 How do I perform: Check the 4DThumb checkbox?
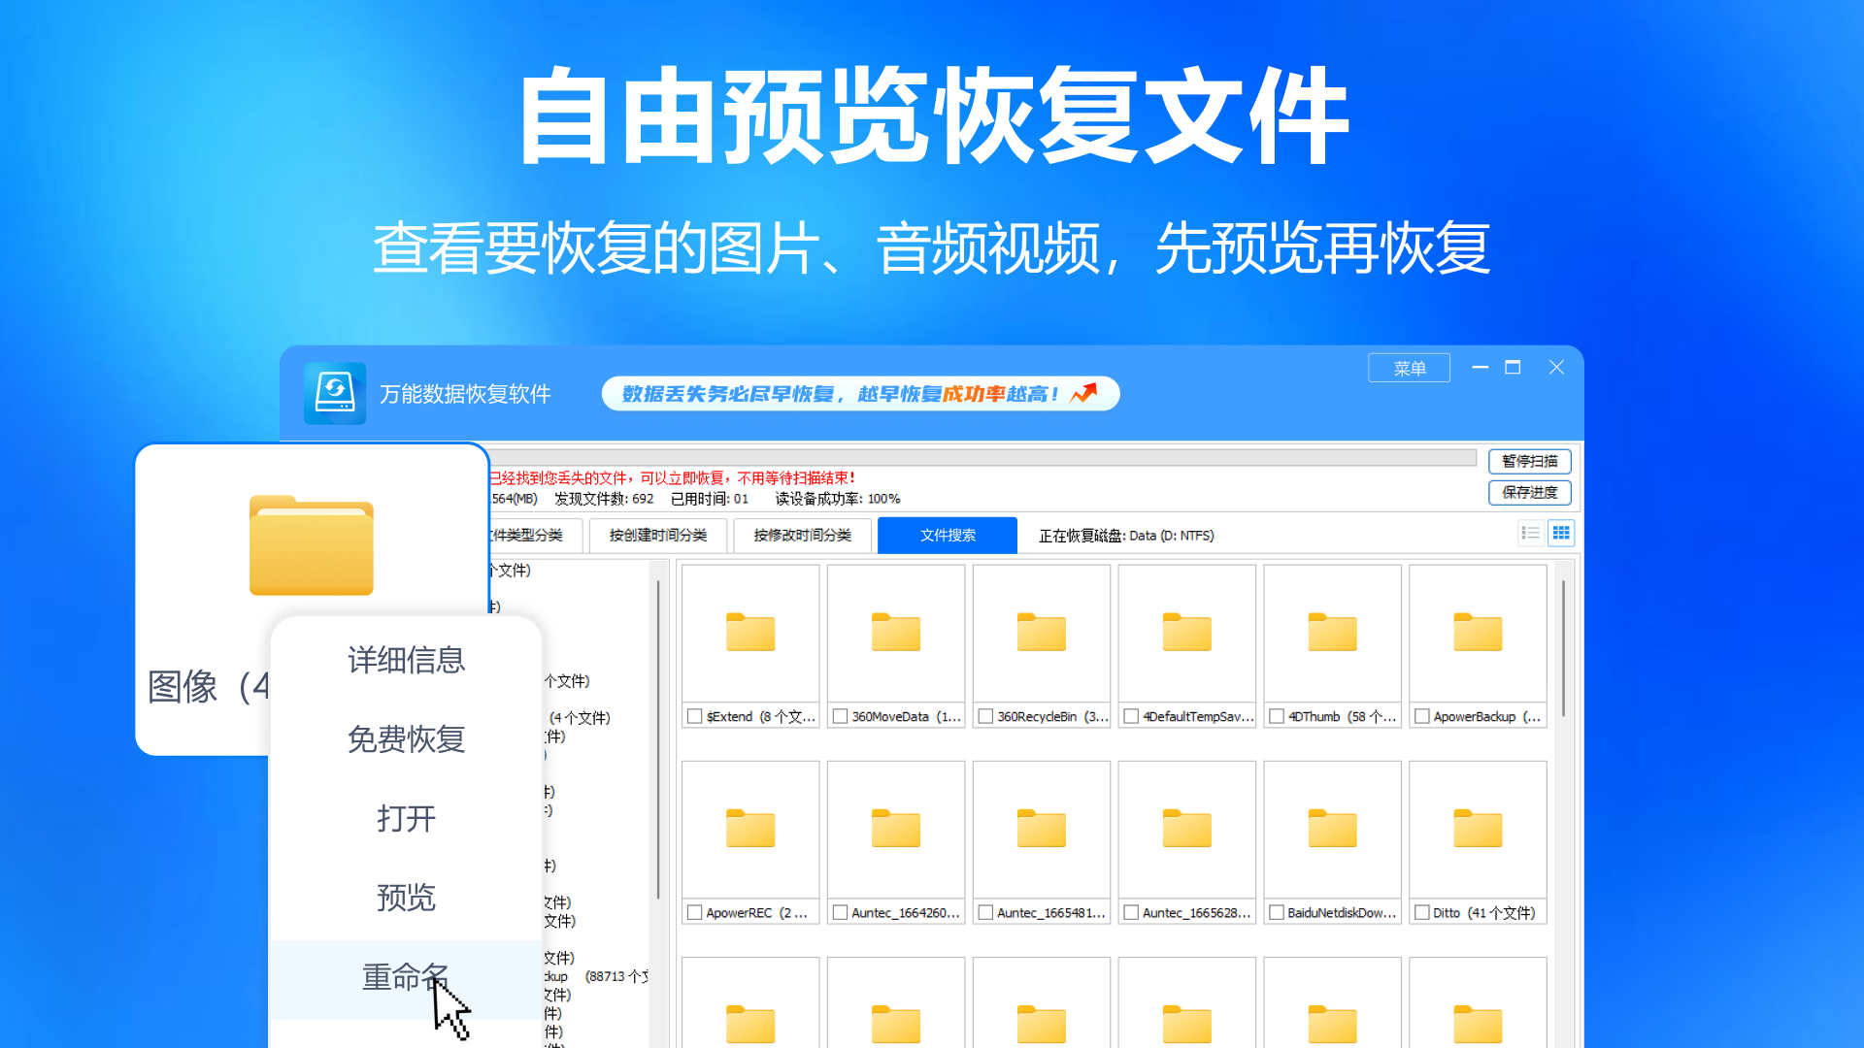1278,716
